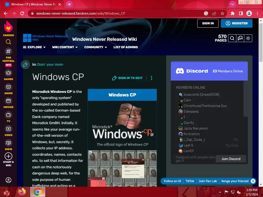Select Jazzy Narukami in member list
Viewport: 263px width, 197px height.
click(x=193, y=128)
